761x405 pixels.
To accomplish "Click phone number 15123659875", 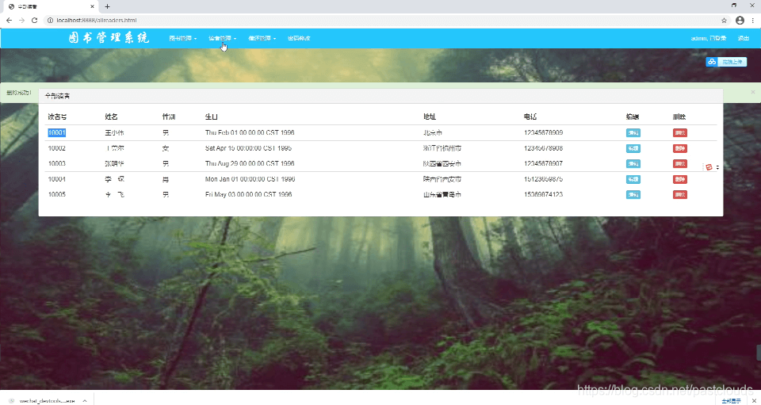I will coord(543,179).
